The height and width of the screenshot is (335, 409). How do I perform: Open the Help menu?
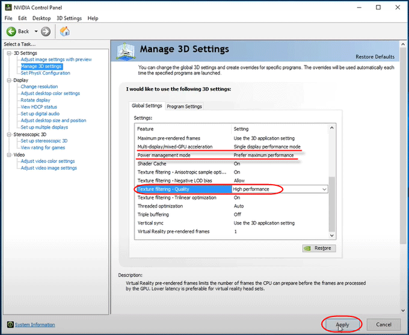(93, 18)
